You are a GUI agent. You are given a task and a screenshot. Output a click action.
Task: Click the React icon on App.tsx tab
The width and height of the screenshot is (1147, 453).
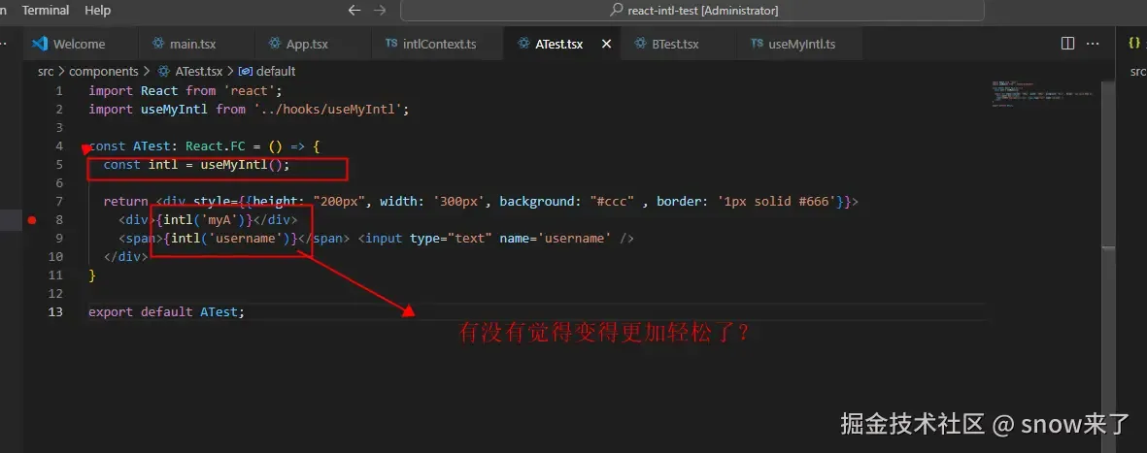[x=274, y=44]
